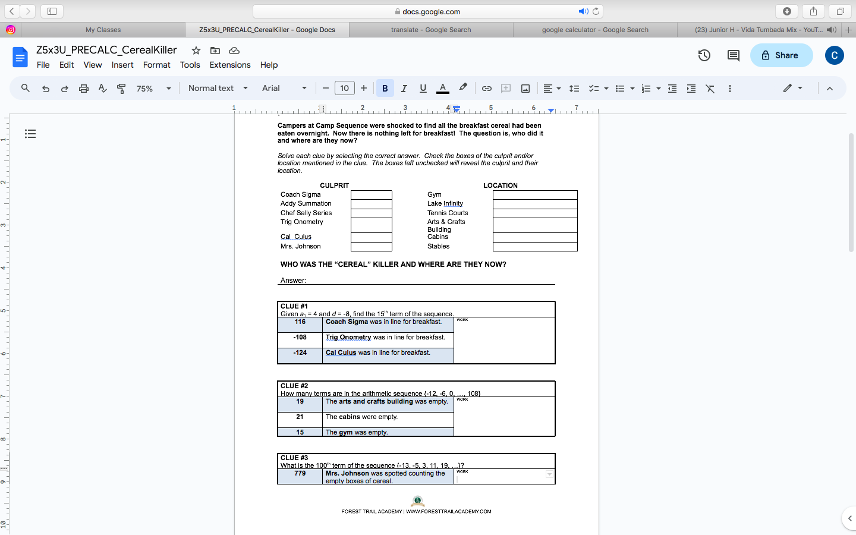856x535 pixels.
Task: Insert a link
Action: click(486, 88)
